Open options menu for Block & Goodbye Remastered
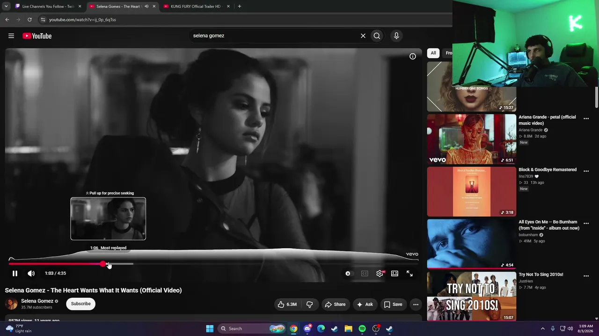599x336 pixels. click(x=586, y=171)
